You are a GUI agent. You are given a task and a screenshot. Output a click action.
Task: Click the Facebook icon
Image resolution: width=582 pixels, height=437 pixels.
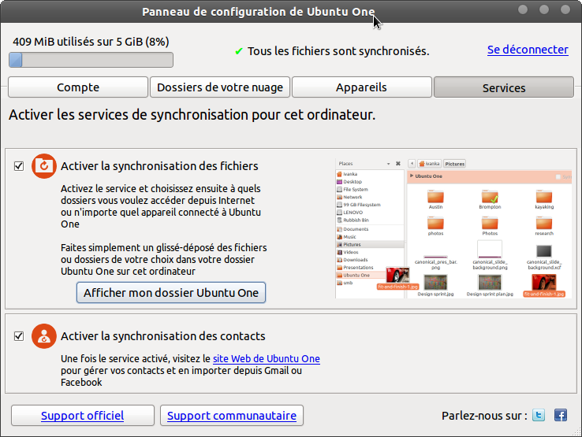(561, 415)
